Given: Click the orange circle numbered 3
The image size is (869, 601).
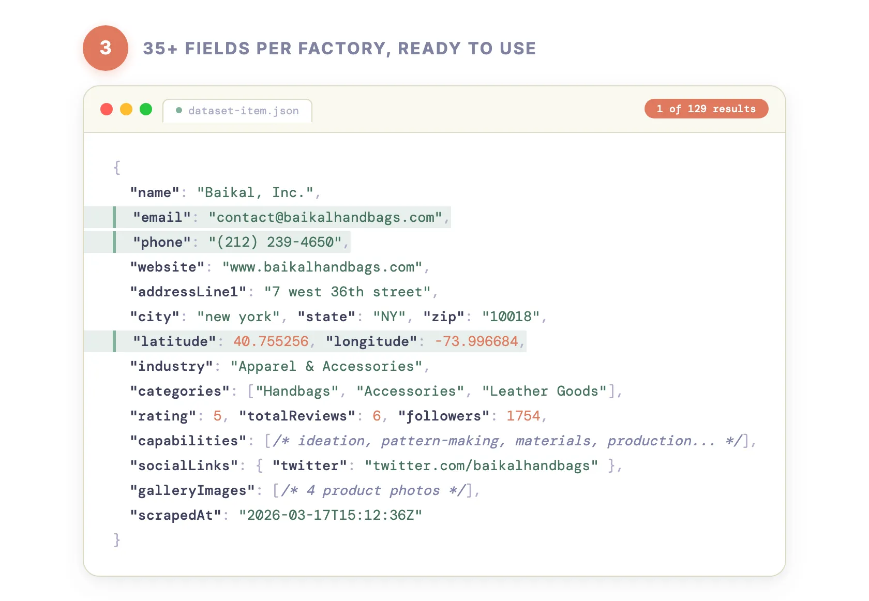Looking at the screenshot, I should 106,48.
